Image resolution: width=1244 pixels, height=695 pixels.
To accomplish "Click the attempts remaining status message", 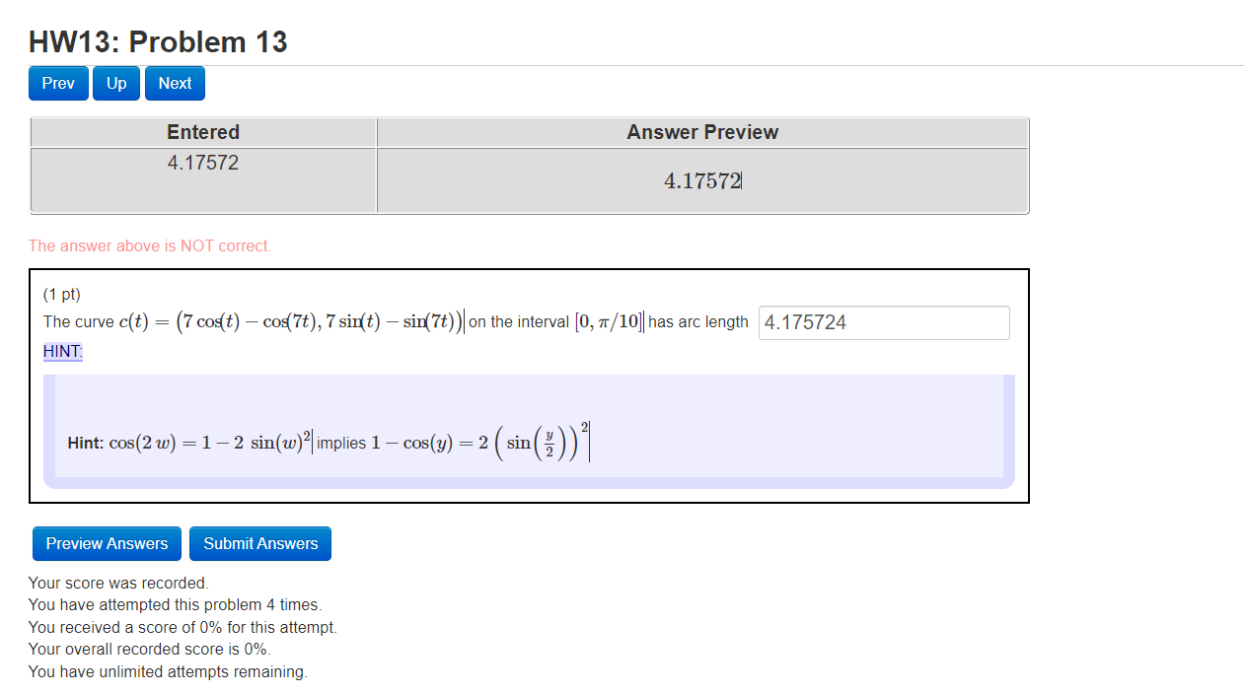I will click(166, 671).
